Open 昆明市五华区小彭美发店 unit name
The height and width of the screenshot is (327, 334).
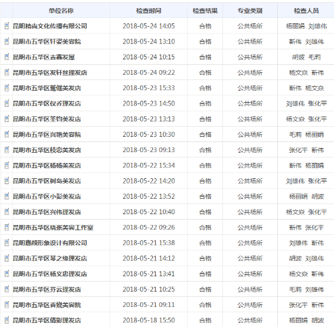click(47, 196)
